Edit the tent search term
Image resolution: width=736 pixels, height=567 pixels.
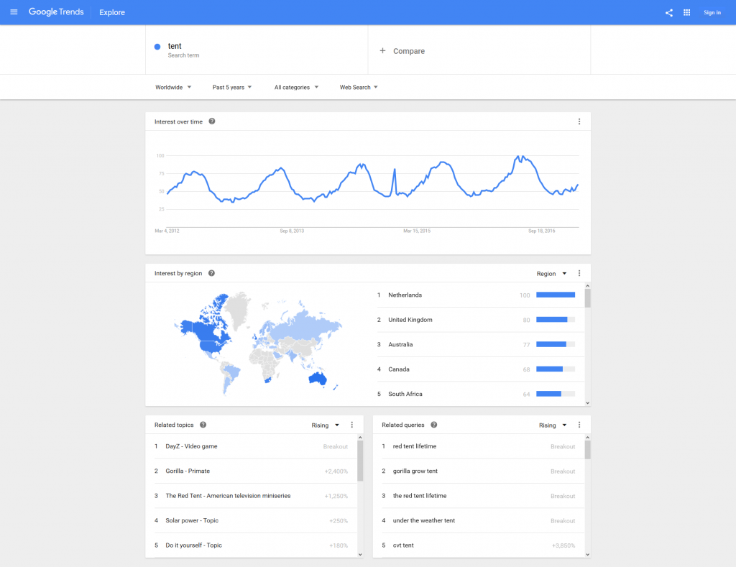pyautogui.click(x=175, y=46)
